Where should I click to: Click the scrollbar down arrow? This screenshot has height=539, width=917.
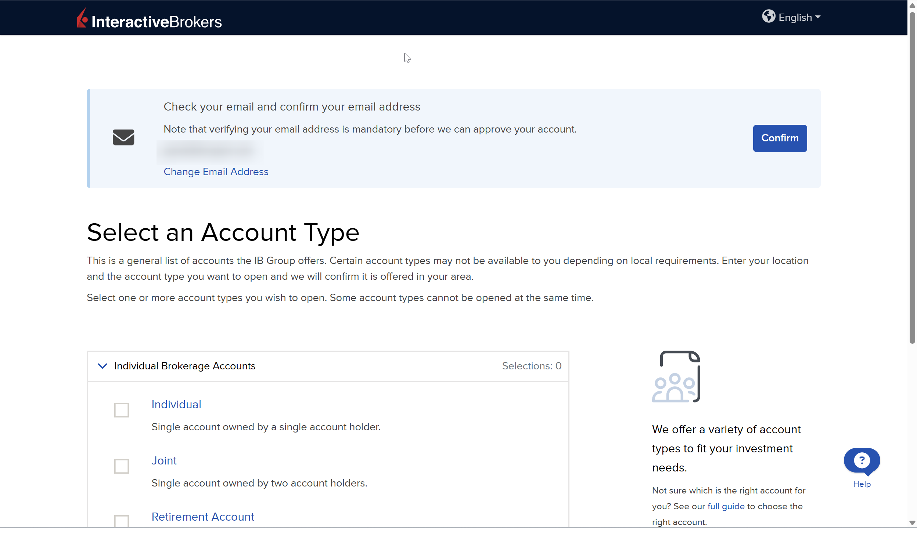tap(912, 523)
